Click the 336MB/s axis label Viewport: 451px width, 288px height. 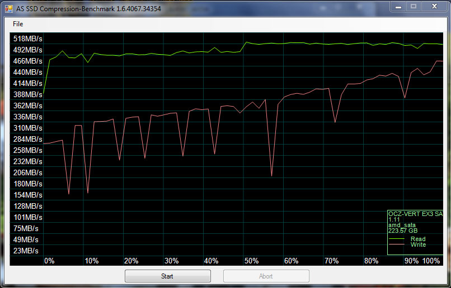(x=28, y=117)
